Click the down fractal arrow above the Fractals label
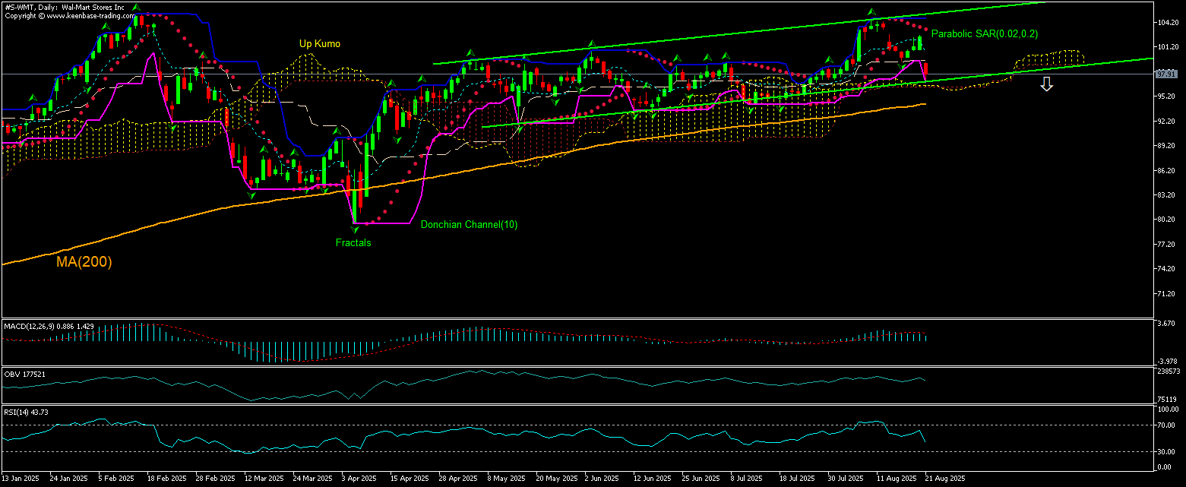This screenshot has height=487, width=1186. 354,229
